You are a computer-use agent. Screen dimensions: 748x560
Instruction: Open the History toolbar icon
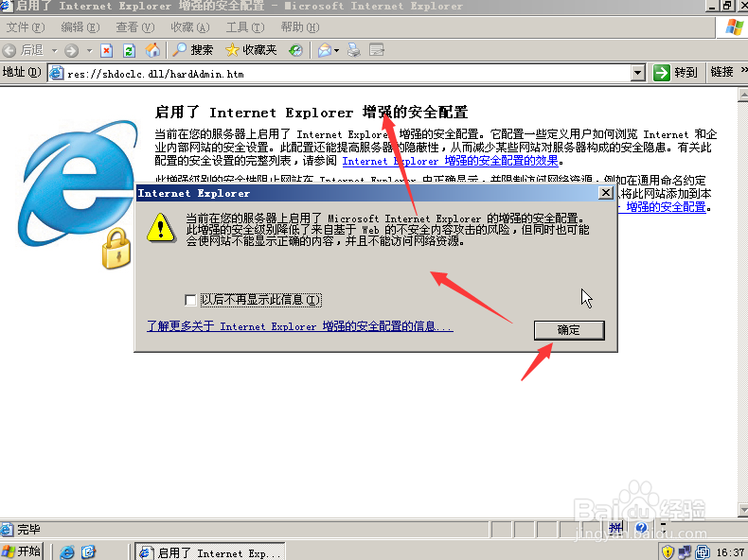click(x=295, y=50)
